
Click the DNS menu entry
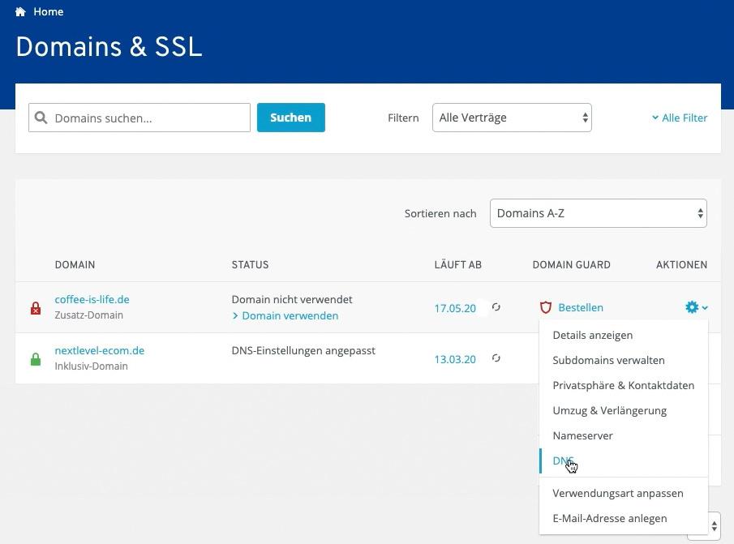point(624,460)
